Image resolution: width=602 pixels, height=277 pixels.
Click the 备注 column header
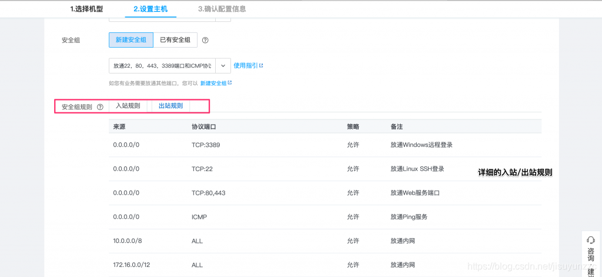(x=397, y=126)
